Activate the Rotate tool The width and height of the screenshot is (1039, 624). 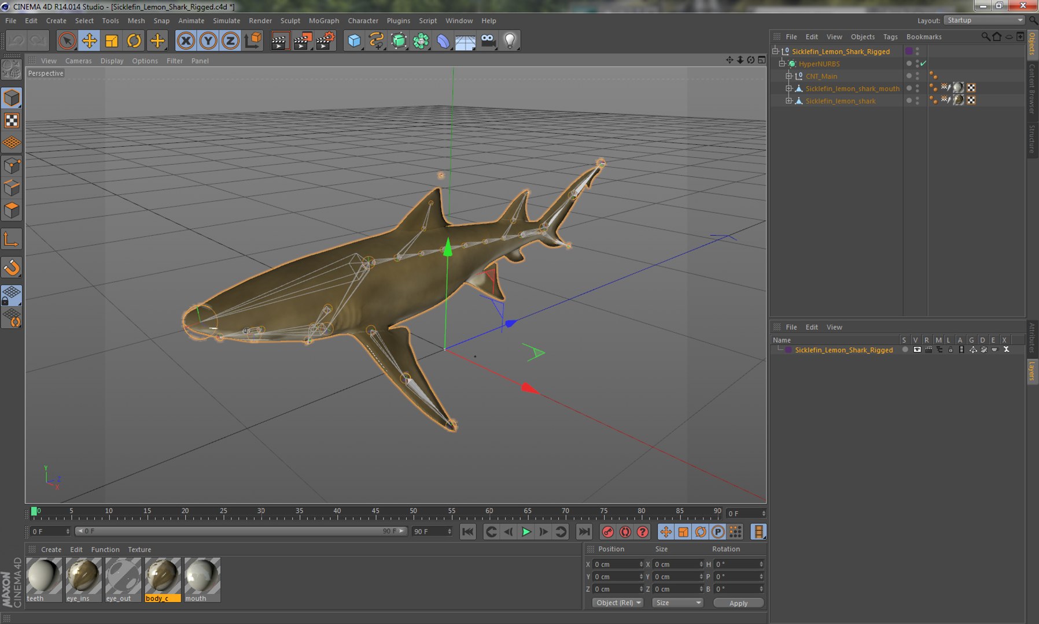(134, 41)
